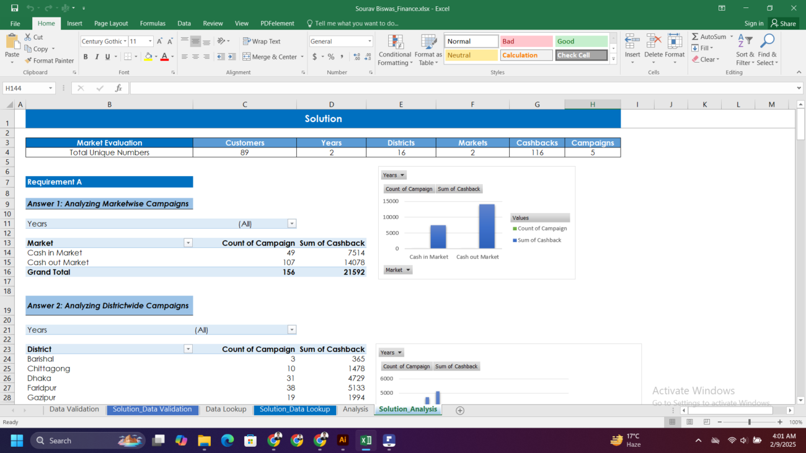Expand the AutoSum dropdown arrow
Screen dimensions: 806x453
[x=732, y=37]
